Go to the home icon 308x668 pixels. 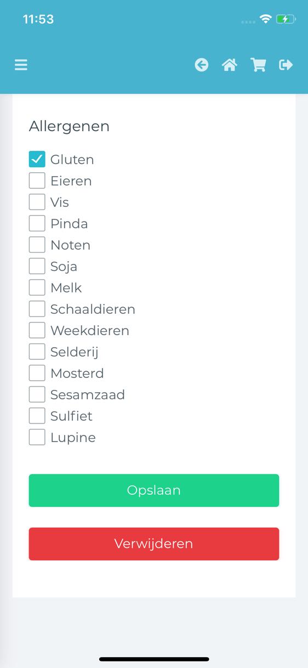pyautogui.click(x=230, y=65)
